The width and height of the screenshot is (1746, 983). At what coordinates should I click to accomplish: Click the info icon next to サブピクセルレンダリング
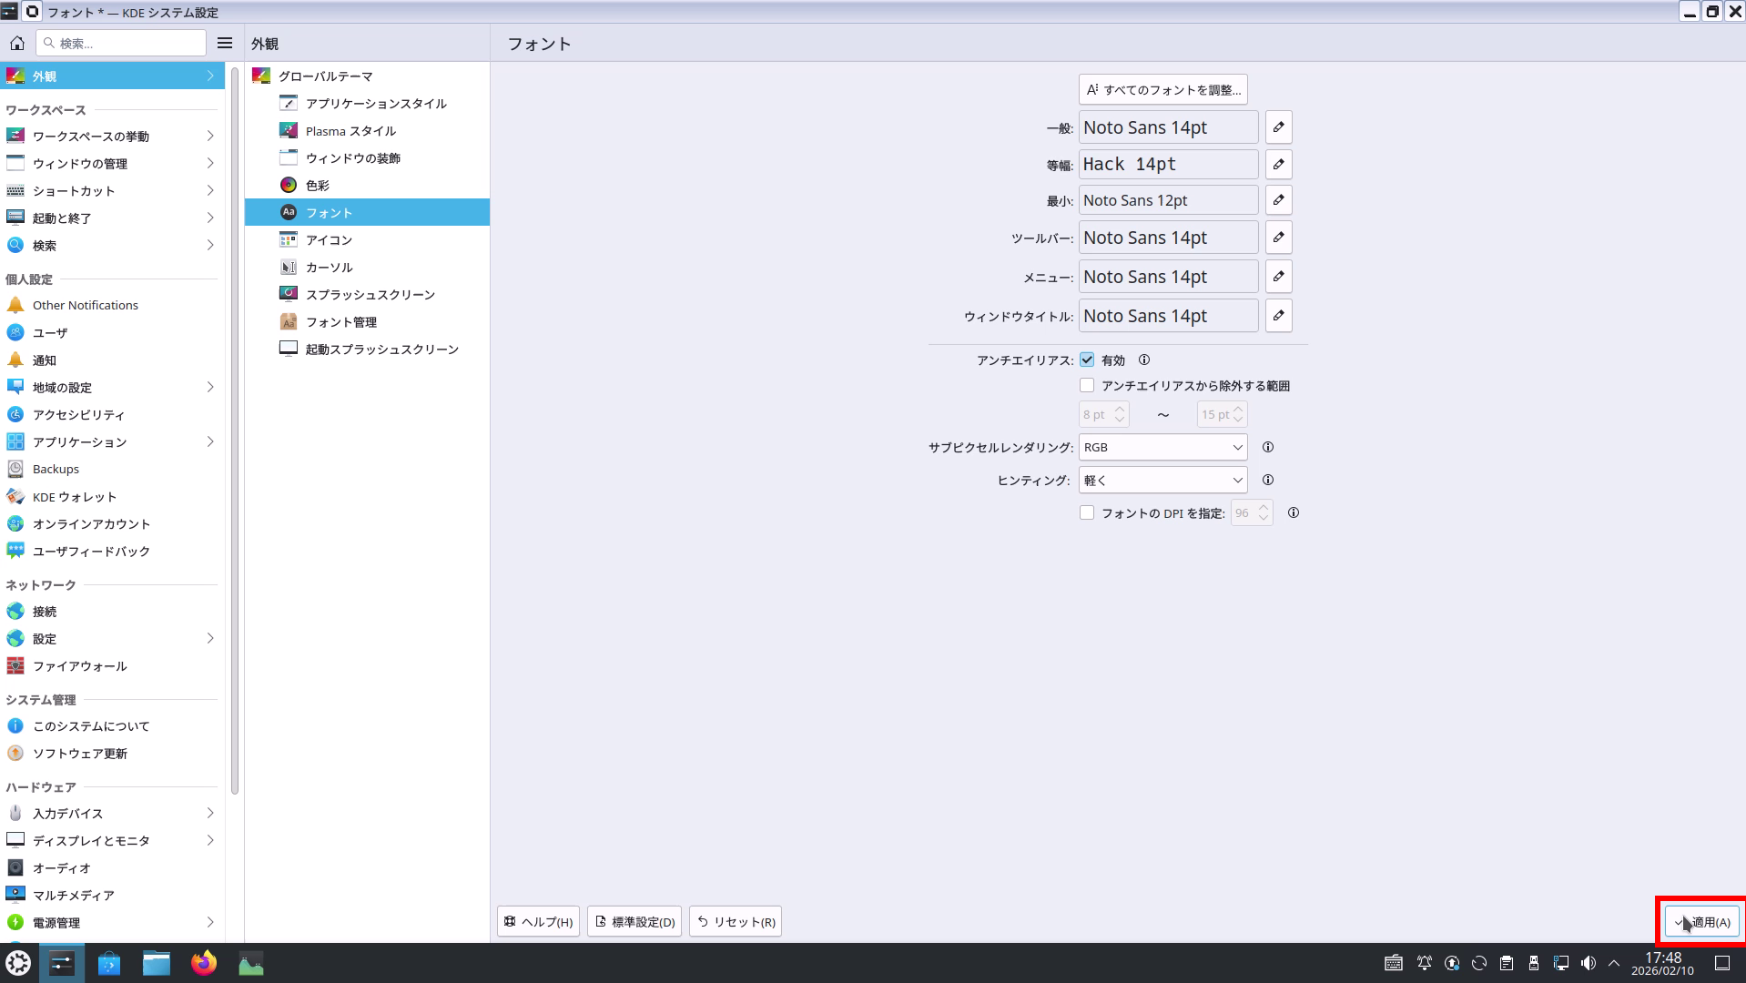click(1267, 447)
